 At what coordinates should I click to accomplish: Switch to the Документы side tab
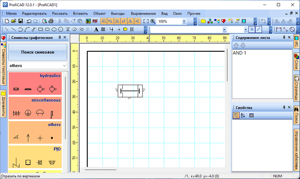[3, 104]
